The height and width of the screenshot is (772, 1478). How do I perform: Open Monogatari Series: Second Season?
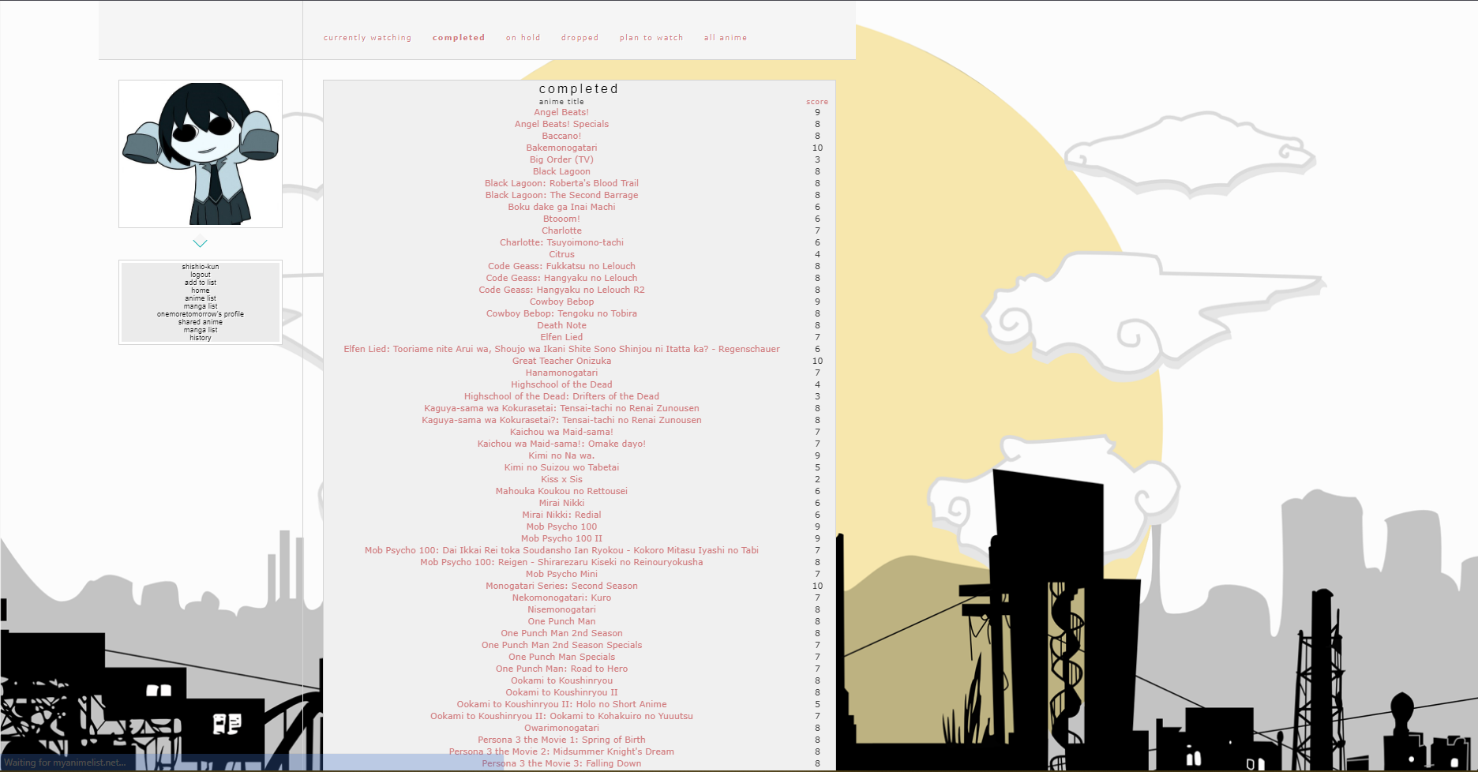pyautogui.click(x=561, y=586)
